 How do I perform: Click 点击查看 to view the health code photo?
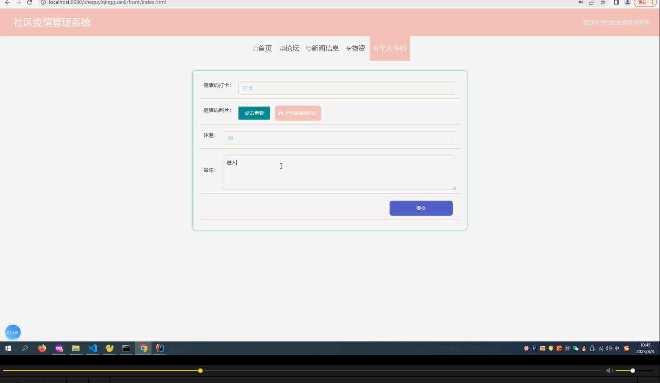click(x=254, y=113)
